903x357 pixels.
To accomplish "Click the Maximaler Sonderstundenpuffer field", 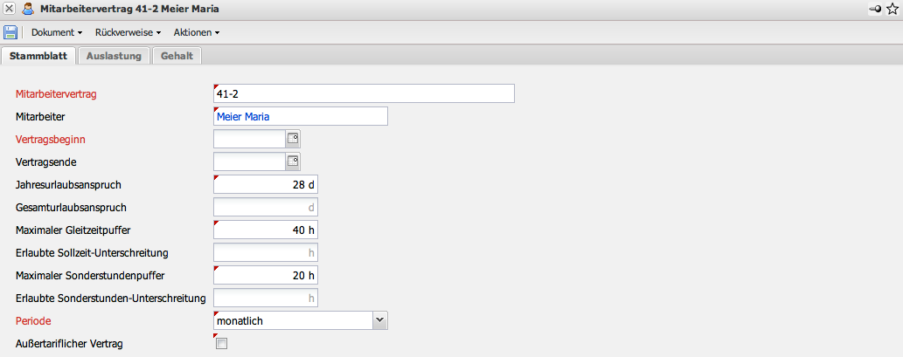I will (266, 275).
